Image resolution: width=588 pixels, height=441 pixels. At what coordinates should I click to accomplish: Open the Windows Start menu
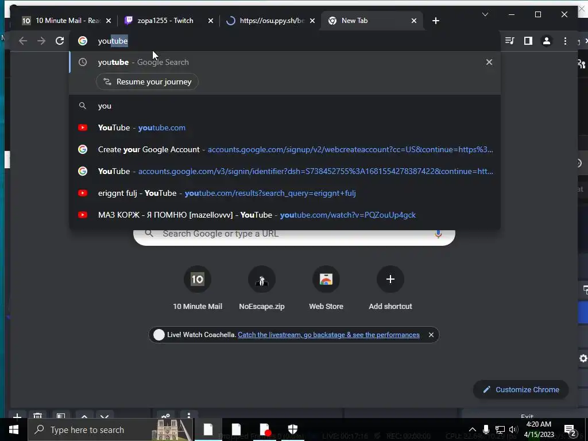[14, 430]
